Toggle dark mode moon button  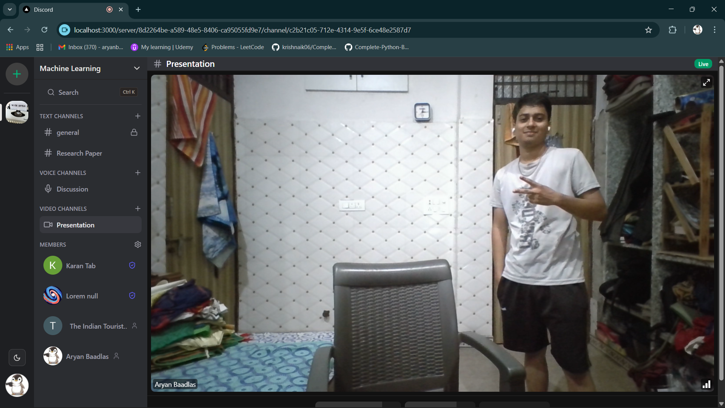[17, 358]
